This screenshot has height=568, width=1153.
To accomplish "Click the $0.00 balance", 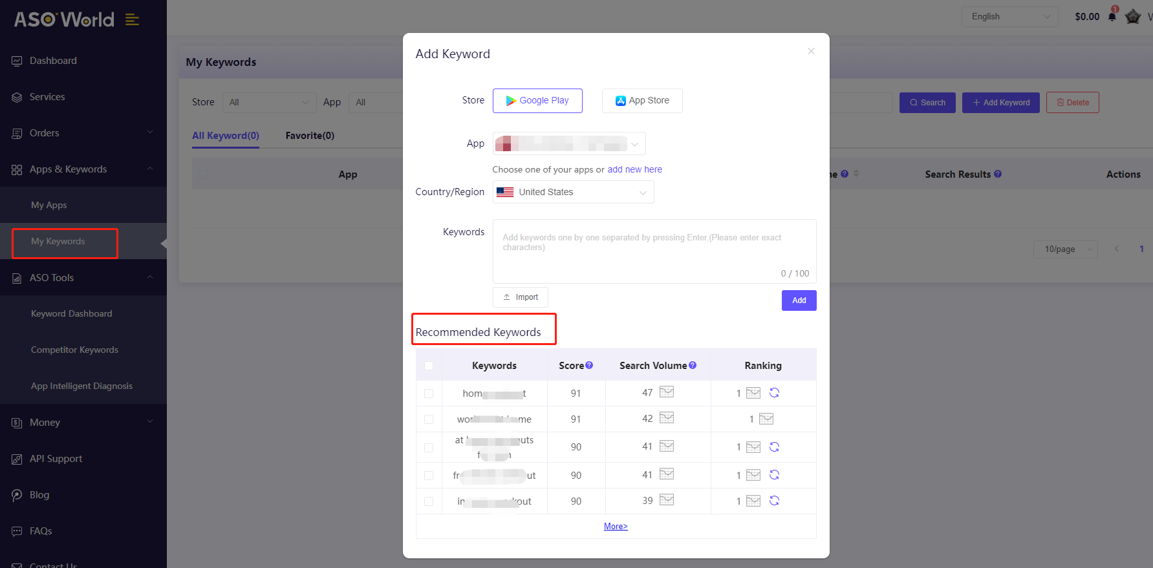I will (x=1087, y=17).
